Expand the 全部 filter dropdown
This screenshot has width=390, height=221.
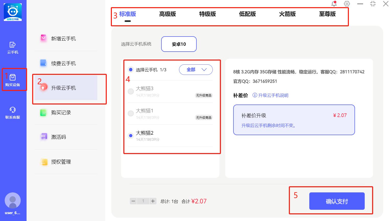pos(196,70)
